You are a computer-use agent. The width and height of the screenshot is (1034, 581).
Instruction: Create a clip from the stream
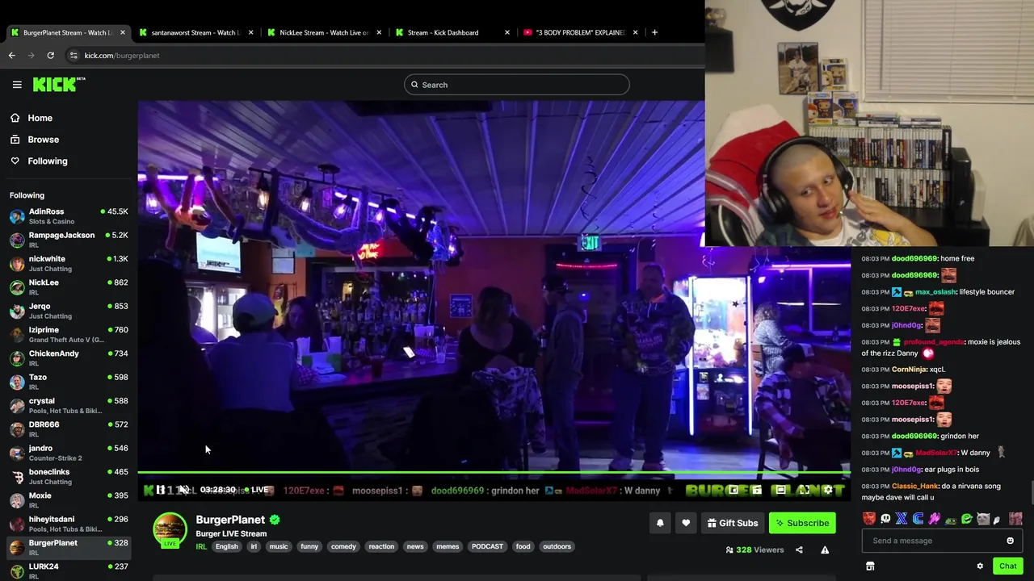click(757, 490)
